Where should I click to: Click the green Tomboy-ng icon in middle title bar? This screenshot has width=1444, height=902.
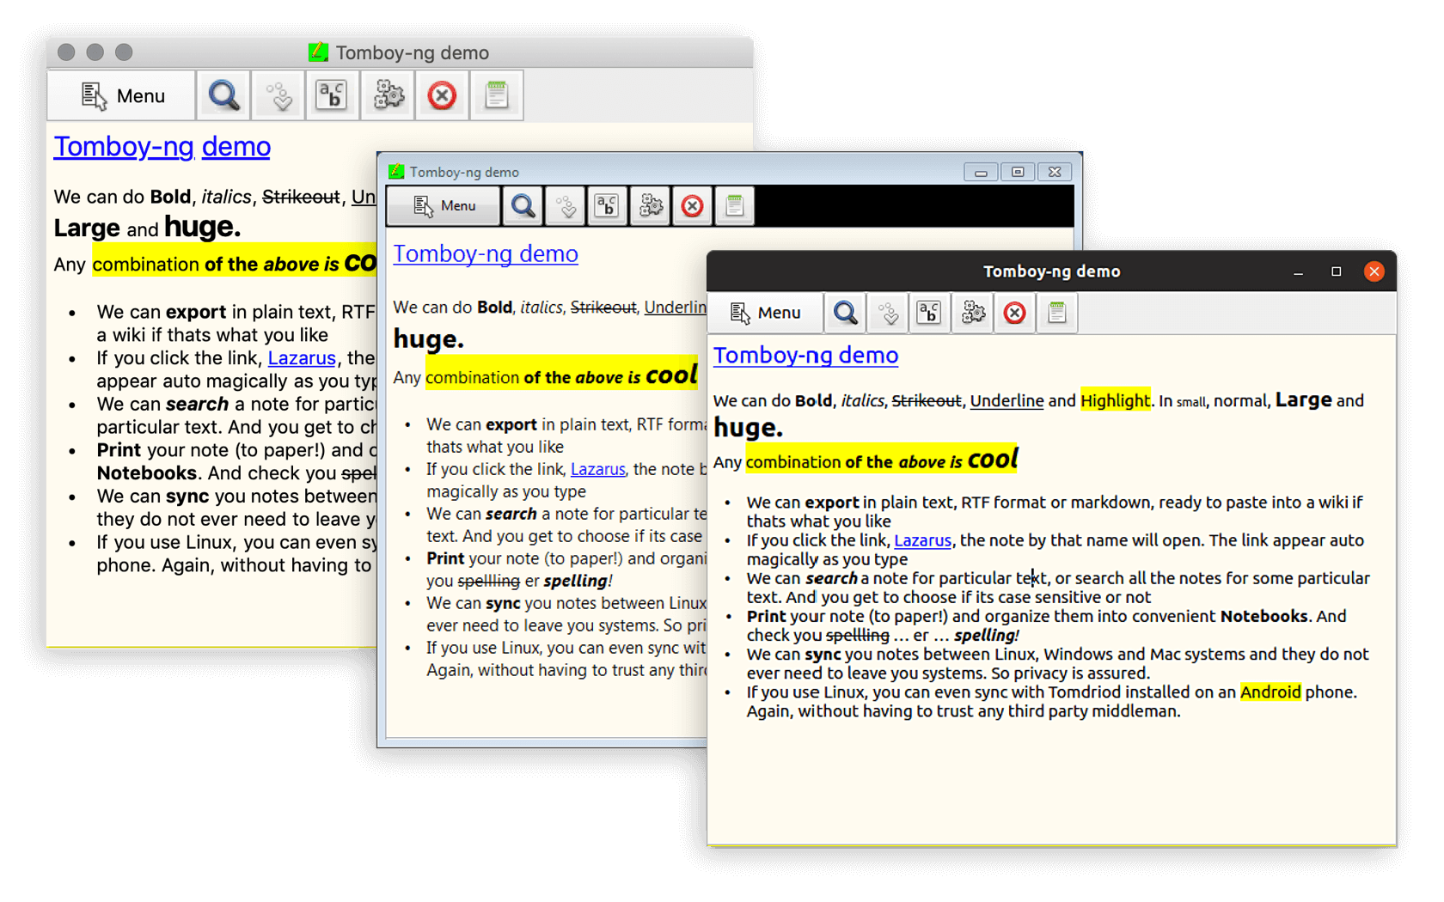(395, 171)
